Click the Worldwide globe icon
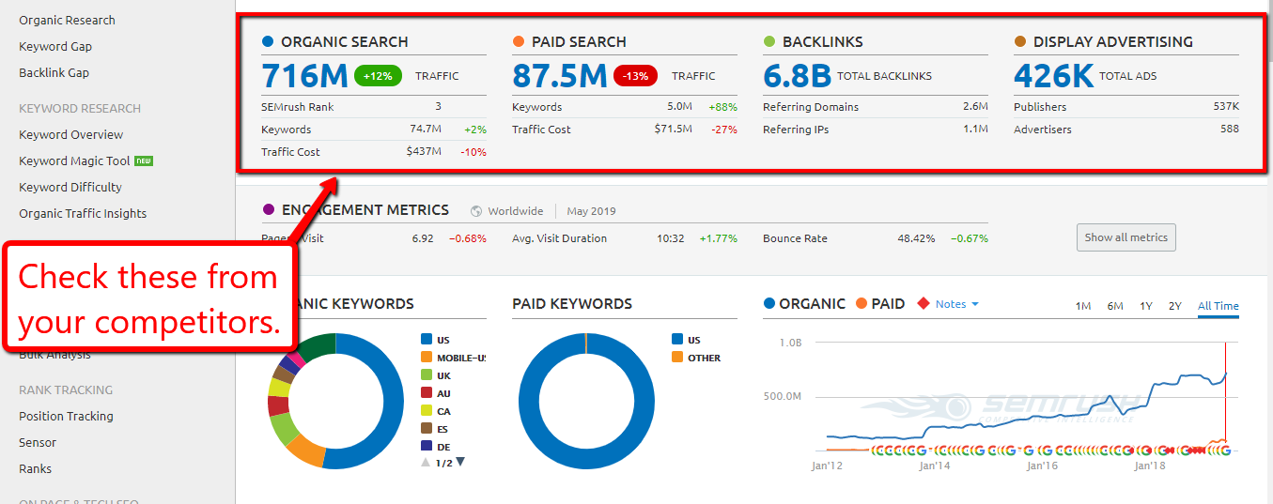1273x504 pixels. (476, 211)
